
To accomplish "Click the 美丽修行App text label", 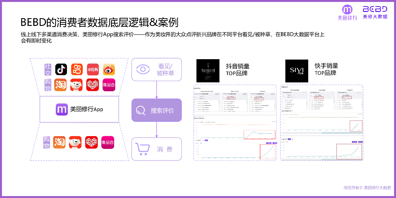I will [86, 109].
